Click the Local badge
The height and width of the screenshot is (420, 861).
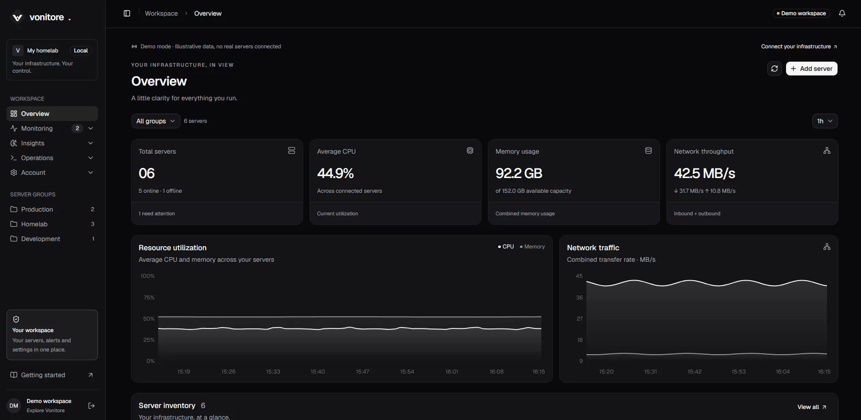point(80,51)
